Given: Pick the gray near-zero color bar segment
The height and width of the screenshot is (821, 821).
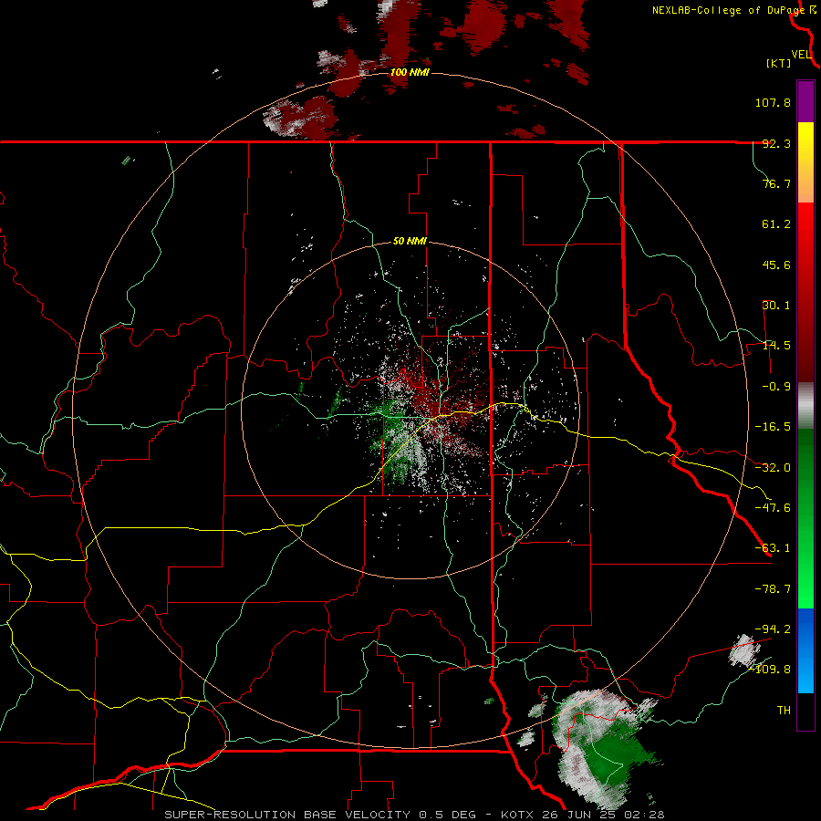Looking at the screenshot, I should tap(805, 406).
